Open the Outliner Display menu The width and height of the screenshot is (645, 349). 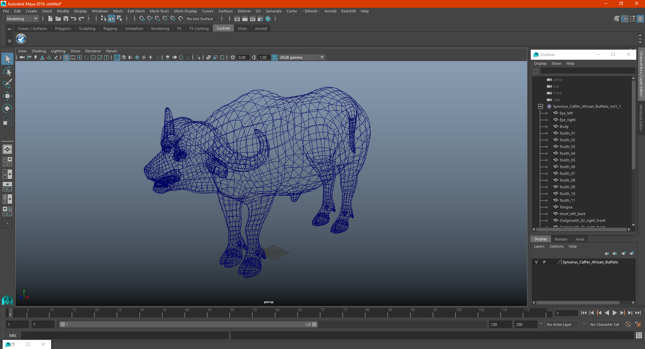[540, 63]
